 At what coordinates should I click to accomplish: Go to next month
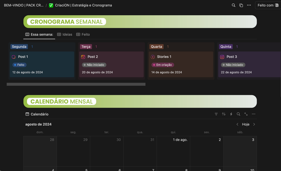tap(254, 124)
